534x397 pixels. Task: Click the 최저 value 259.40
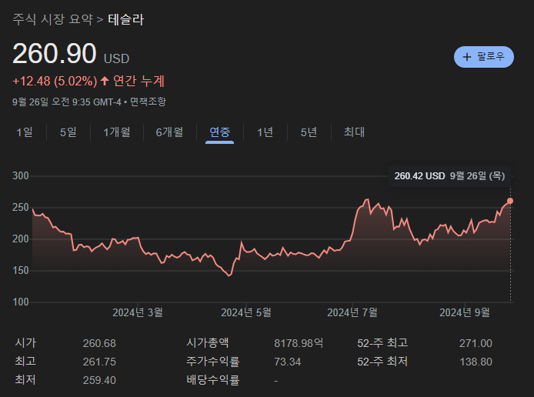coord(99,380)
